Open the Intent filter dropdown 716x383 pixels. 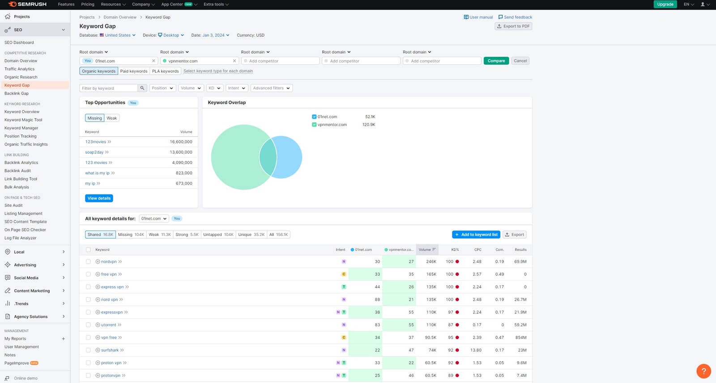236,88
